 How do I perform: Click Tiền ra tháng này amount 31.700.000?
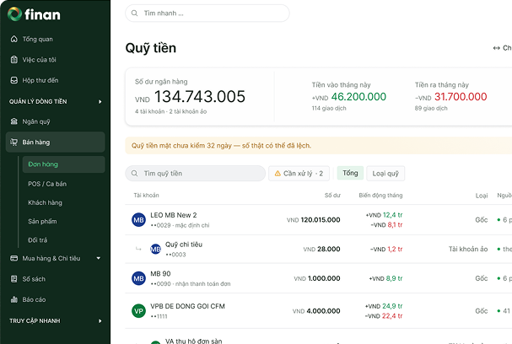[461, 97]
